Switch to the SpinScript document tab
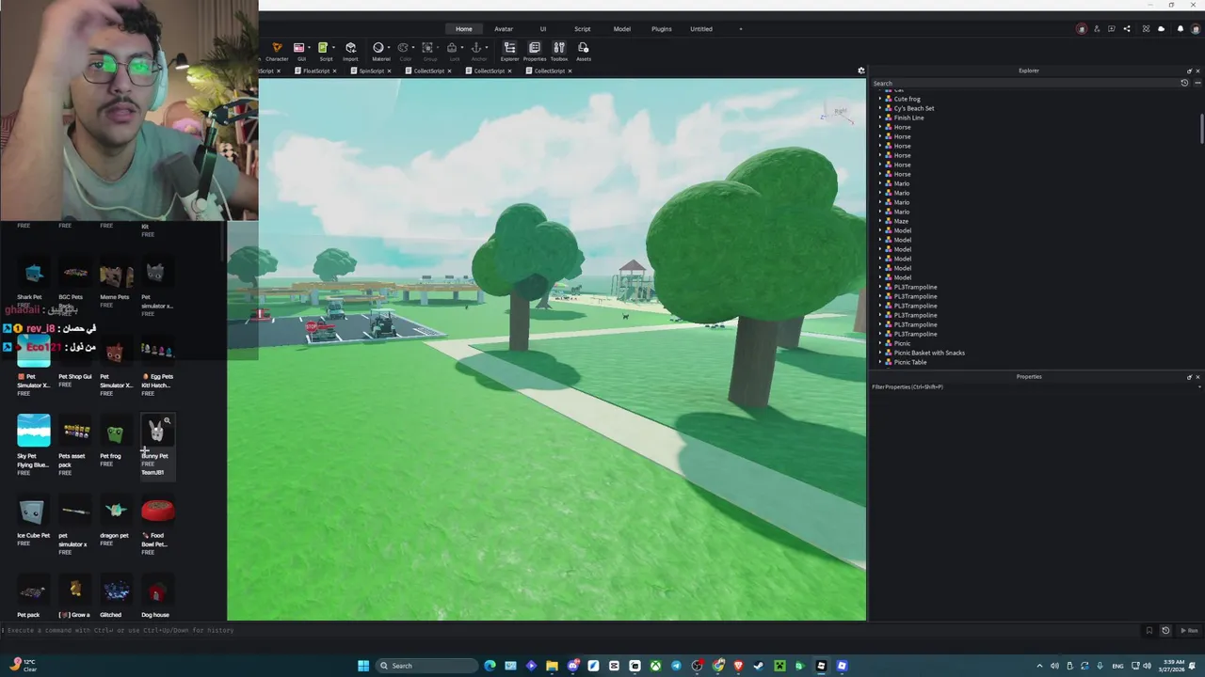This screenshot has width=1205, height=677. point(371,71)
